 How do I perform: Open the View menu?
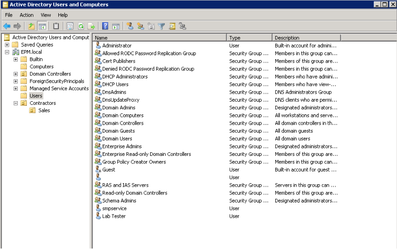(x=46, y=15)
